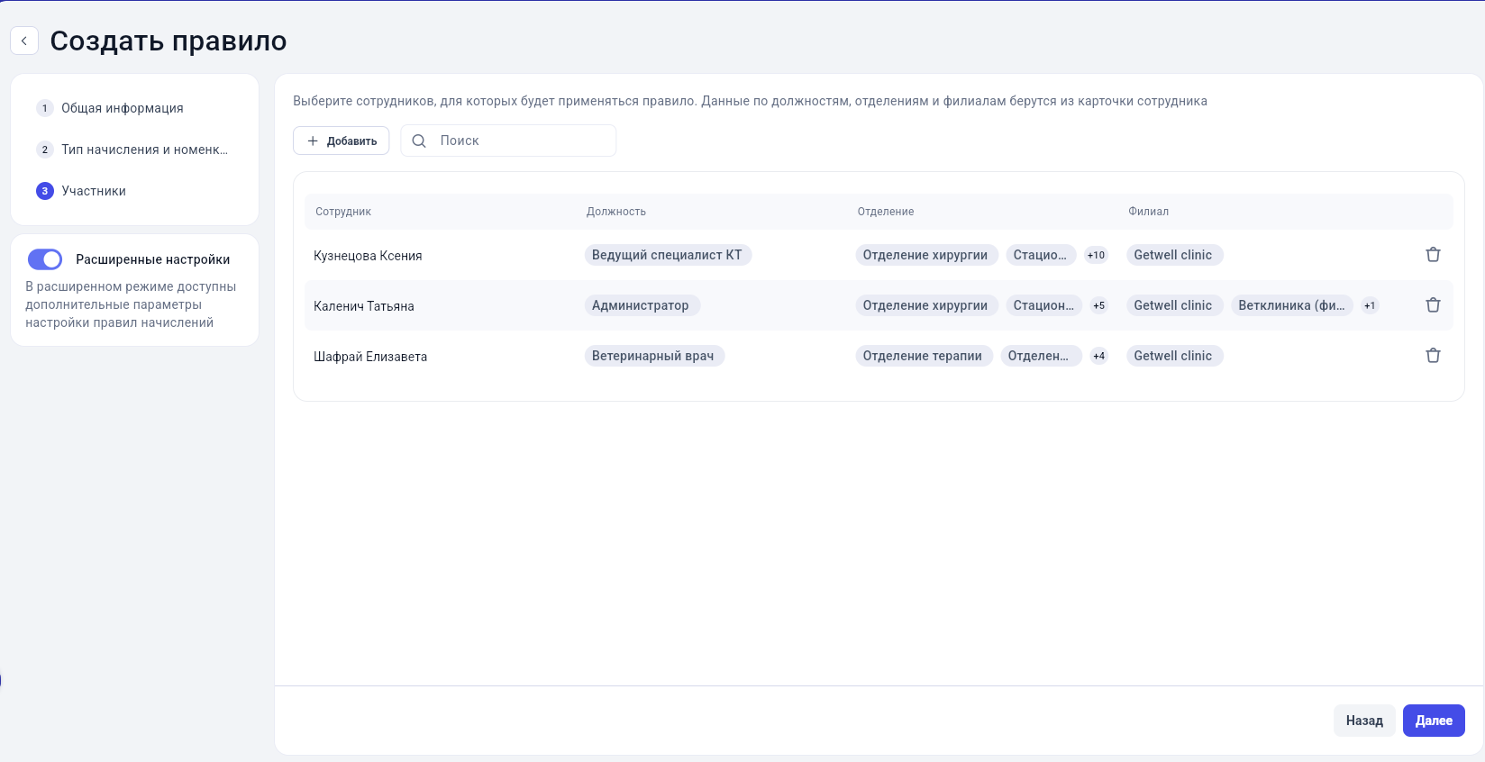Focus the Поиск search field
This screenshot has width=1485, height=762.
click(509, 141)
